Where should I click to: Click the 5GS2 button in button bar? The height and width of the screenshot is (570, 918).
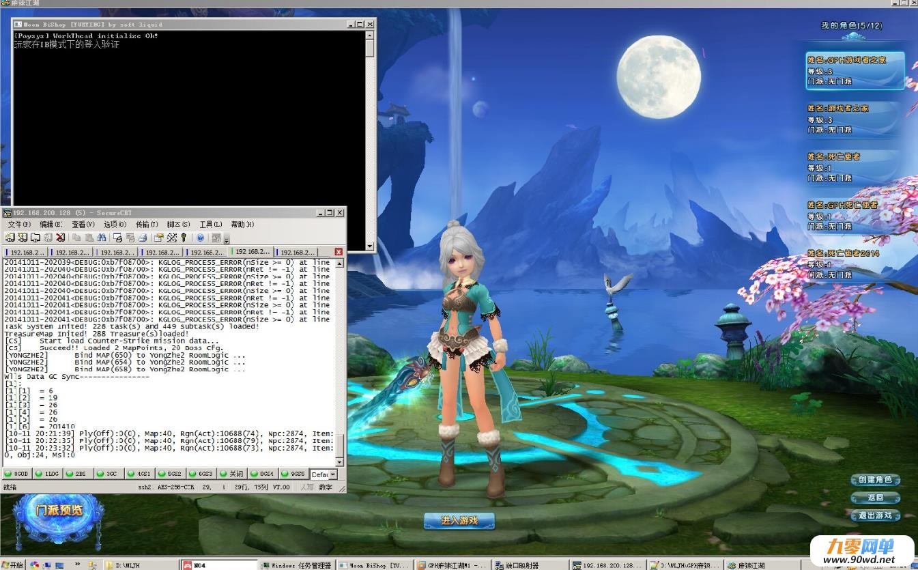[171, 474]
